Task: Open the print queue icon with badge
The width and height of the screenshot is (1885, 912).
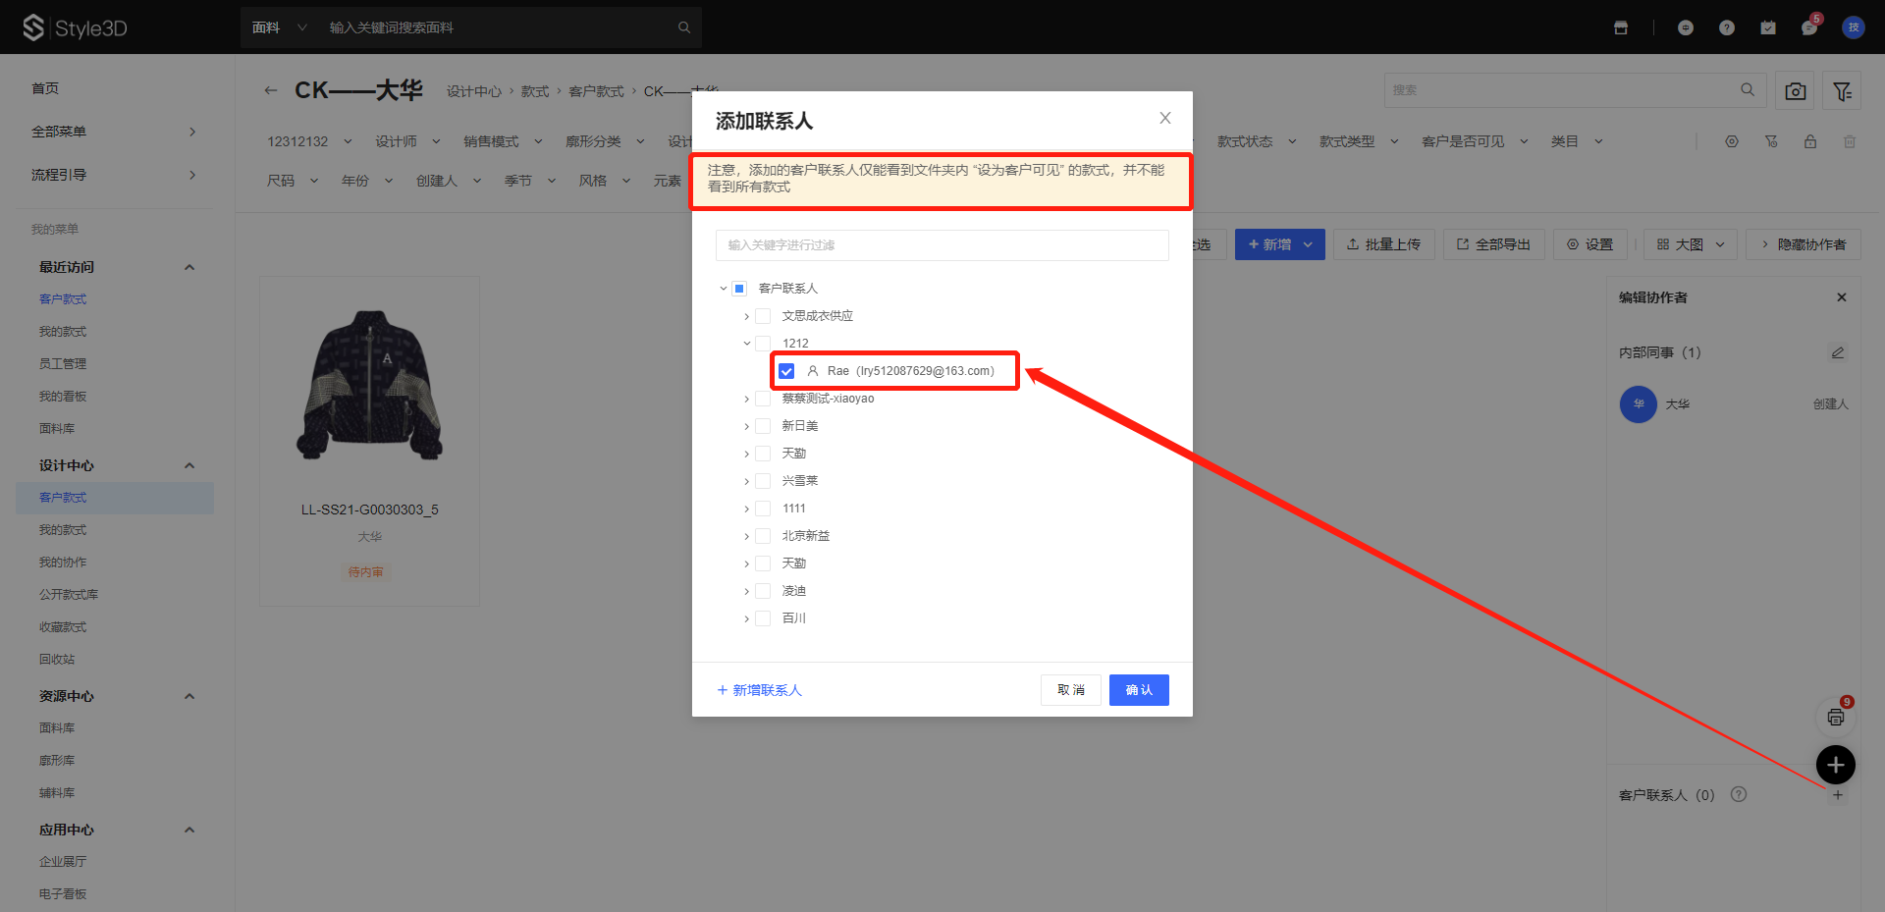Action: coord(1835,718)
